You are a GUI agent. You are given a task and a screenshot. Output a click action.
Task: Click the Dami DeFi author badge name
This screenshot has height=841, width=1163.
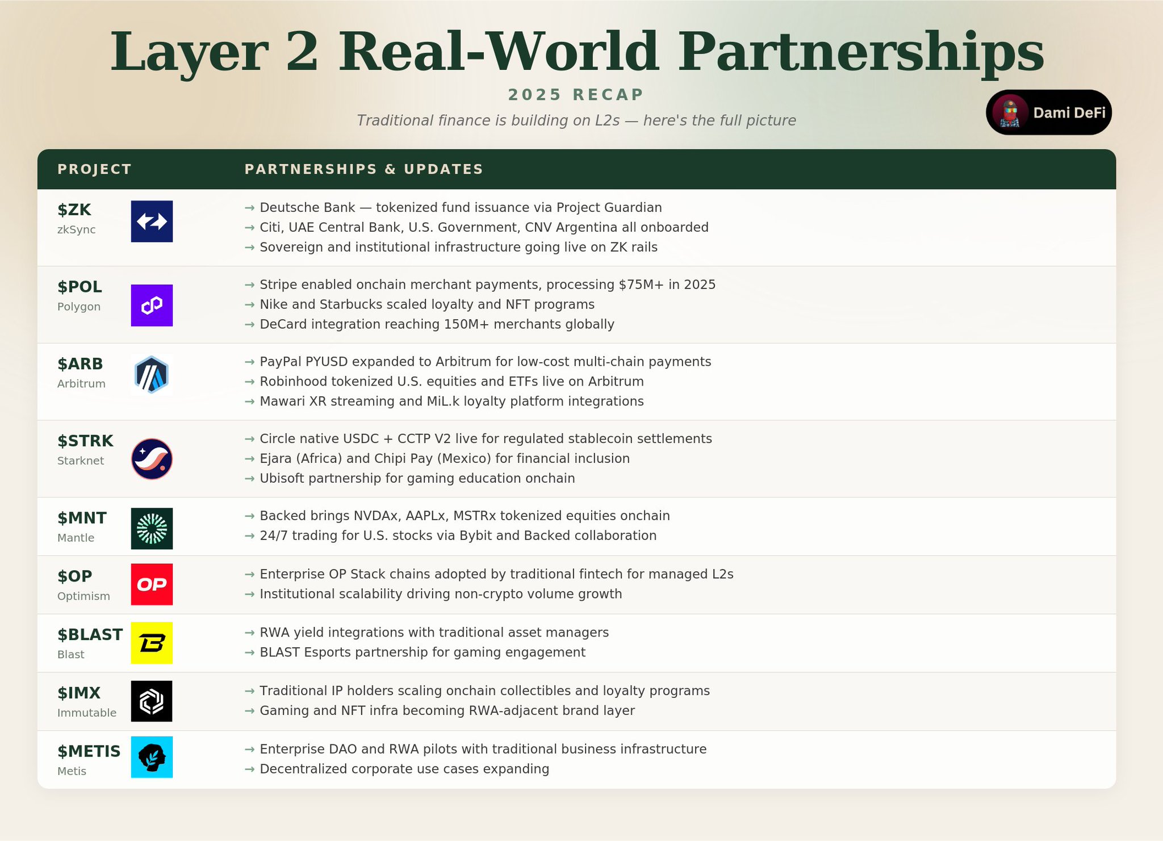(x=1069, y=112)
